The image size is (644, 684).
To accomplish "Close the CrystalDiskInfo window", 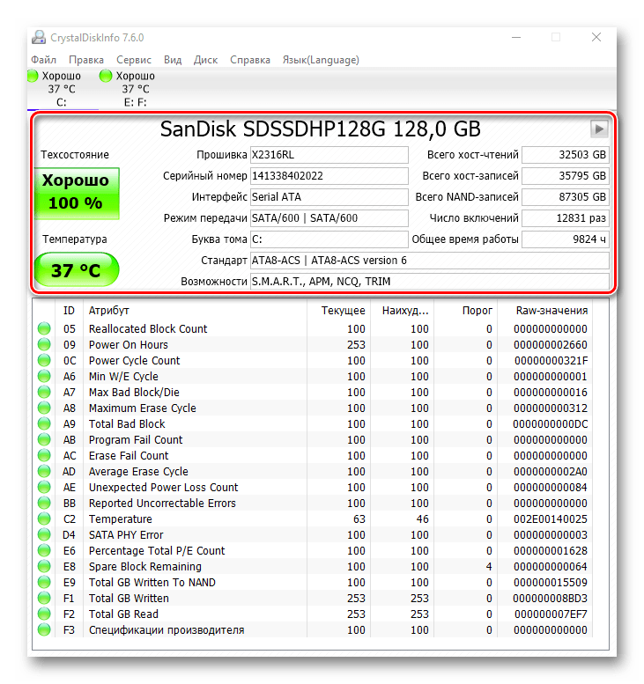I will 596,38.
